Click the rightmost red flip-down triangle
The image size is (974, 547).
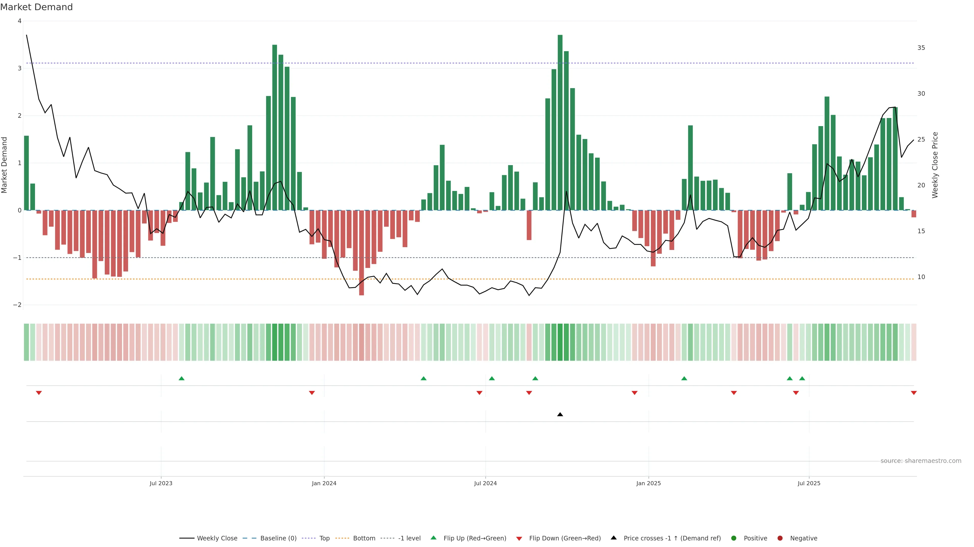tap(913, 393)
